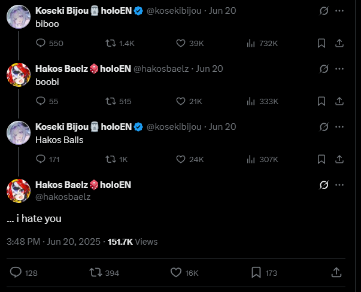Reply to the "biboo" tweet
This screenshot has height=292, width=361.
(41, 43)
